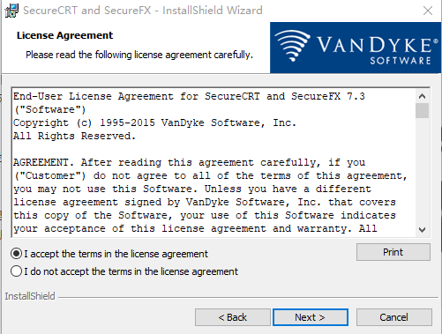Viewport: 442px width, 334px height.
Task: Click the wireless signal emblem in VanDyke banner
Action: [x=292, y=46]
